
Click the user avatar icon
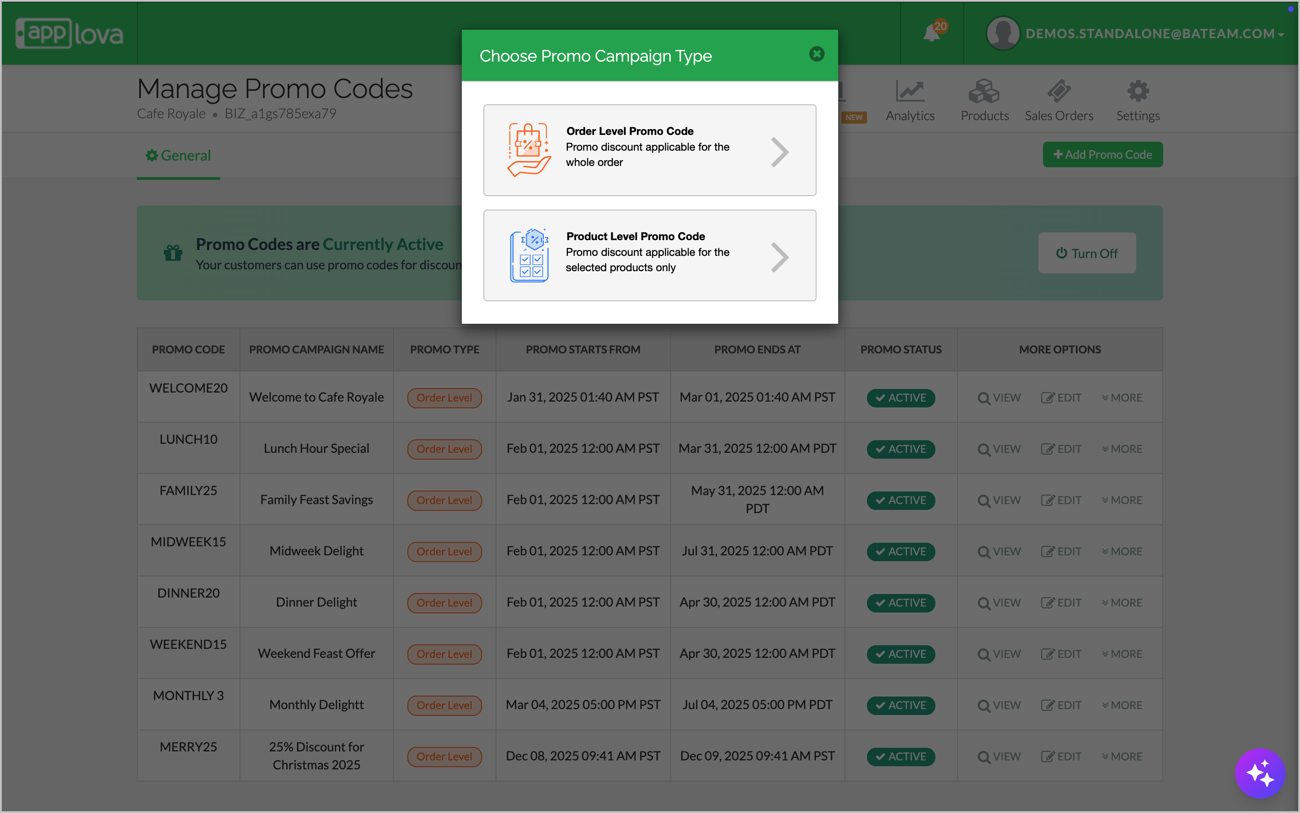[x=1002, y=33]
